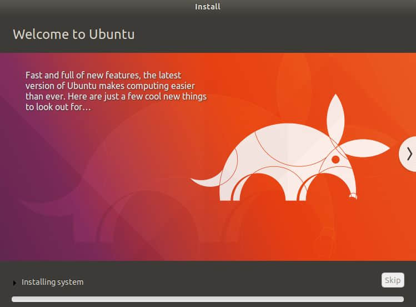
Task: Click the Installing system status label
Action: 52,282
